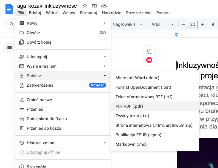Show the document outline panel
Viewport: 218px width, 168px height.
[9, 47]
